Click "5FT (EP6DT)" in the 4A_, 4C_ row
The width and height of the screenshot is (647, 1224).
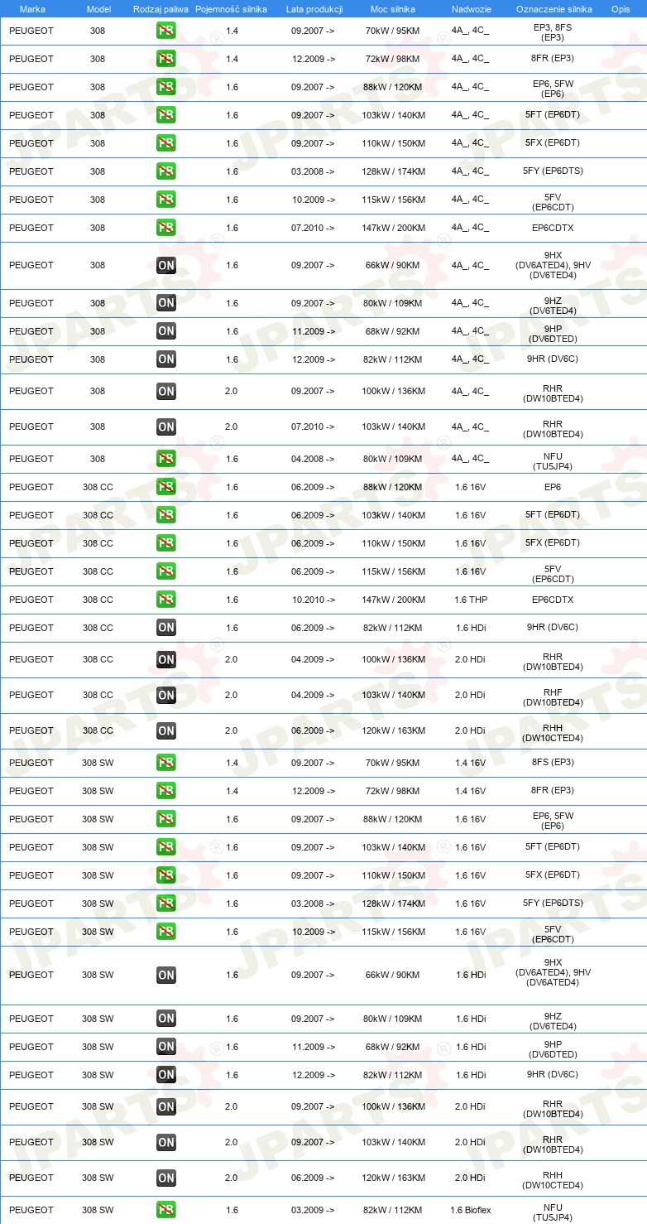(553, 115)
